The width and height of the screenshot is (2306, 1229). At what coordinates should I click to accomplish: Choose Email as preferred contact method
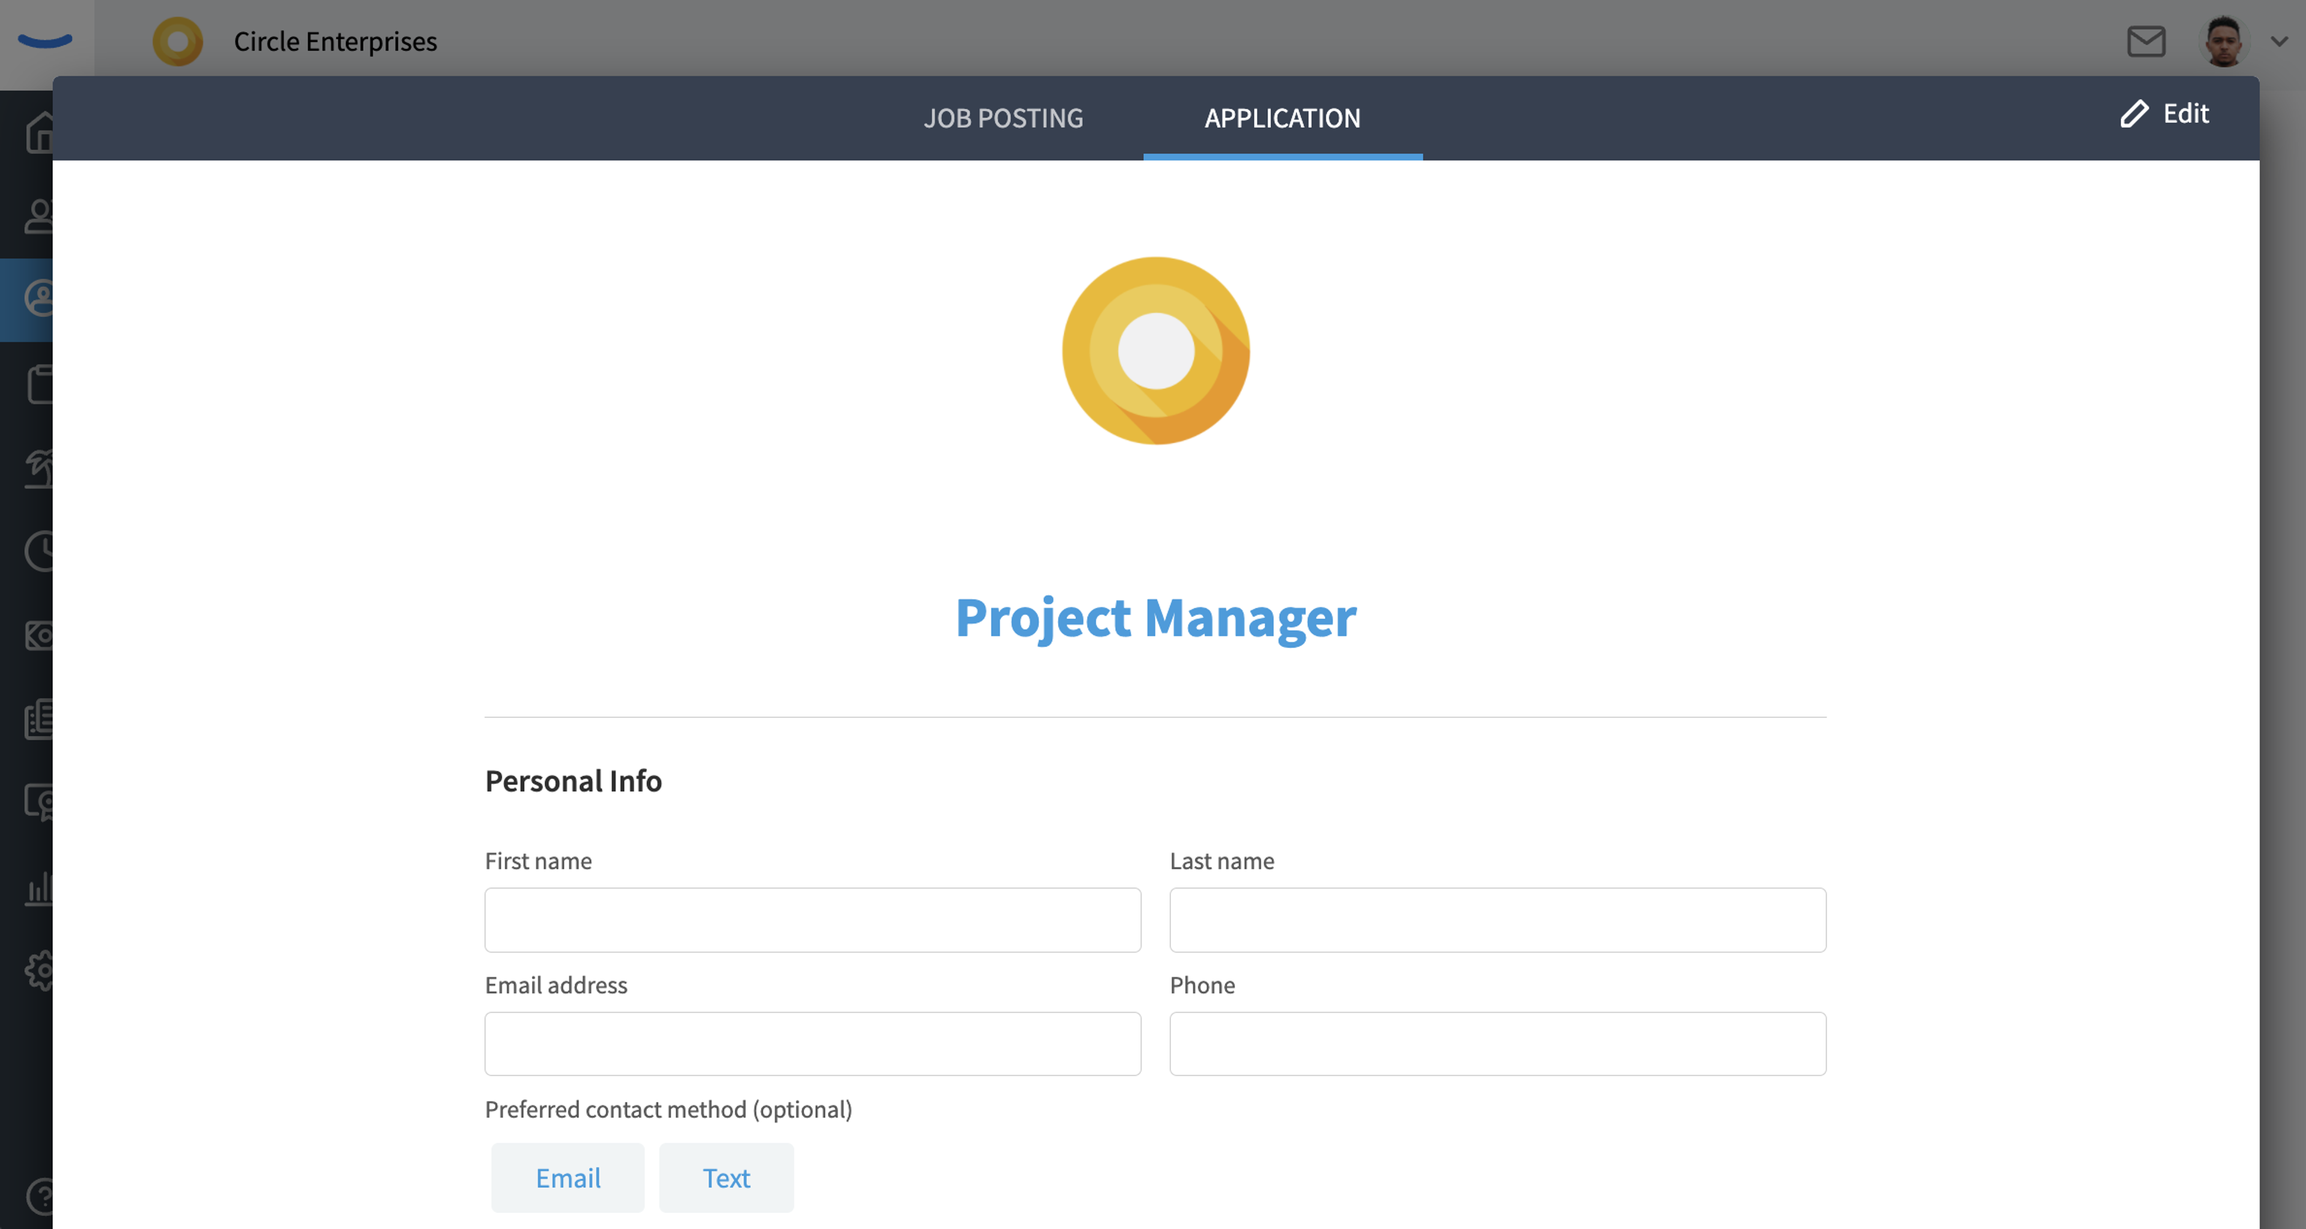point(567,1178)
